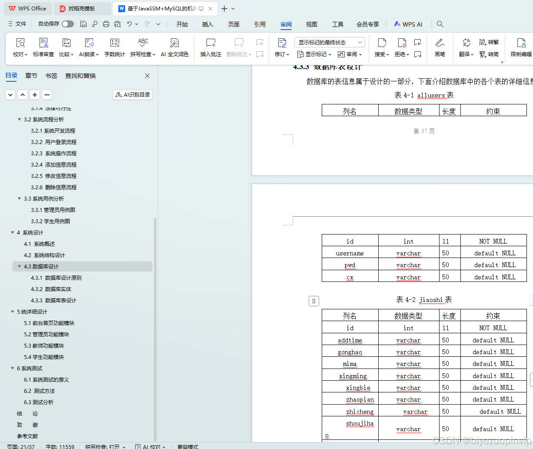533x449 pixels.
Task: Jump to 参考文献 heading
Action: 27,436
